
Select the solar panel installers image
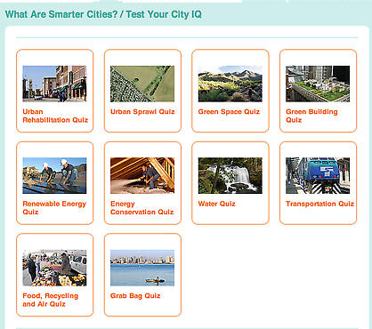coord(54,176)
